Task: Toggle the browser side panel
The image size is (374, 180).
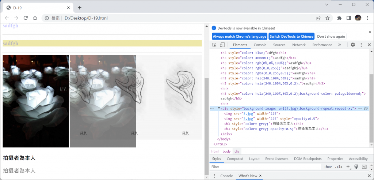Action: point(348,18)
